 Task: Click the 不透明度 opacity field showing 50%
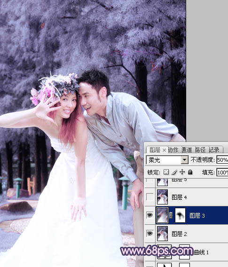pyautogui.click(x=222, y=160)
